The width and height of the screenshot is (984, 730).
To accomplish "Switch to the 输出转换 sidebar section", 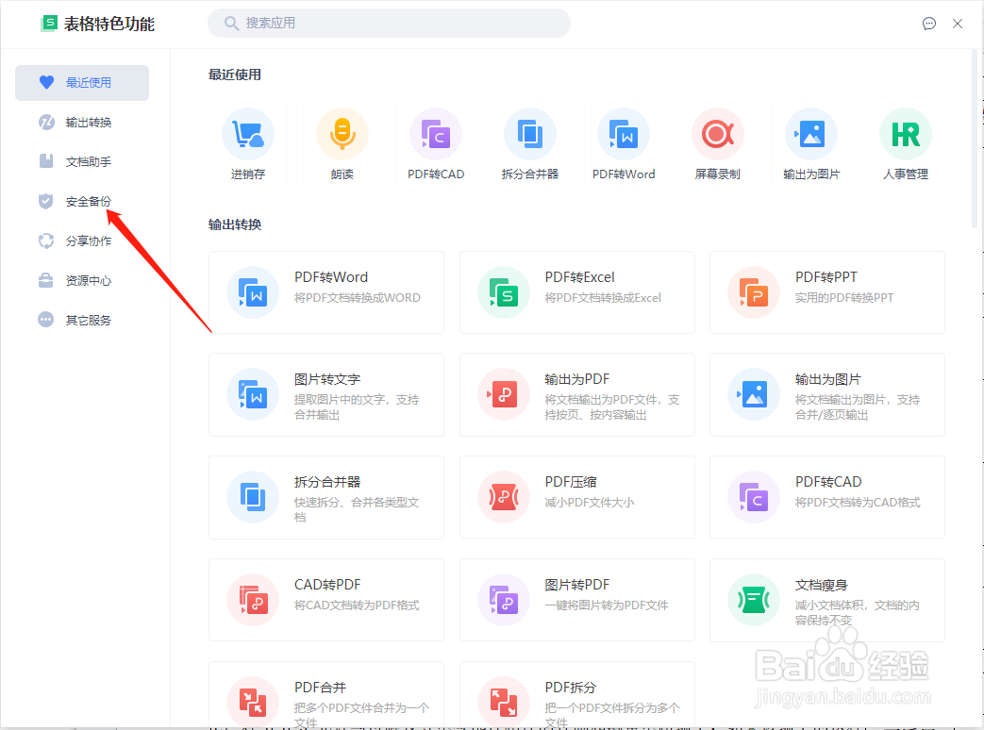I will [81, 122].
